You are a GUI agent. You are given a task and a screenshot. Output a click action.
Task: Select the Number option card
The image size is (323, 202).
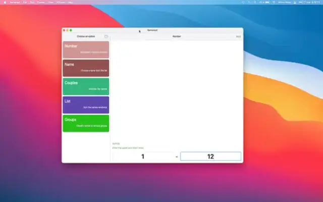(86, 49)
